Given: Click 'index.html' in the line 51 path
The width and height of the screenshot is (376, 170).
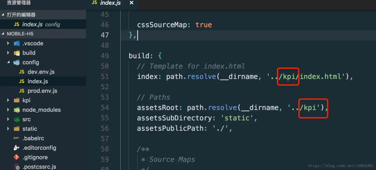Looking at the screenshot, I should 321,76.
